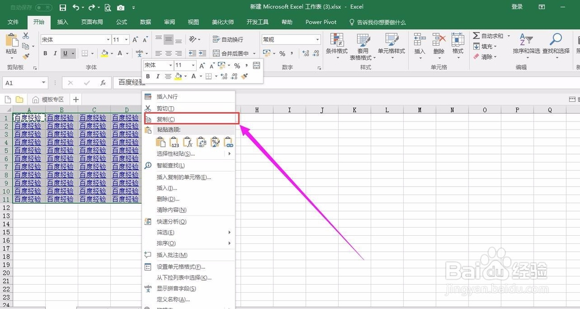Click the Format Painter brush in the mini toolbar
This screenshot has width=580, height=309.
pos(244,76)
